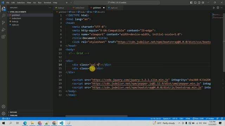Screen dimensions: 225x126
Task: Switch to the index.js tab
Action: (x=61, y=8)
